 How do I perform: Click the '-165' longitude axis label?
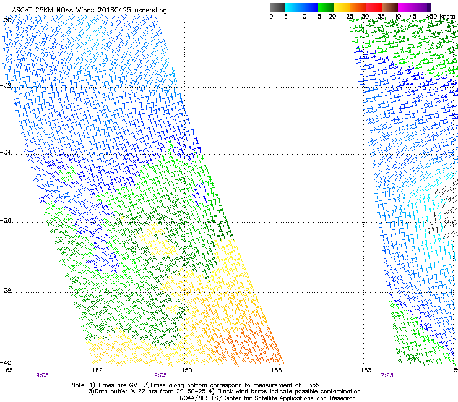coord(6,370)
